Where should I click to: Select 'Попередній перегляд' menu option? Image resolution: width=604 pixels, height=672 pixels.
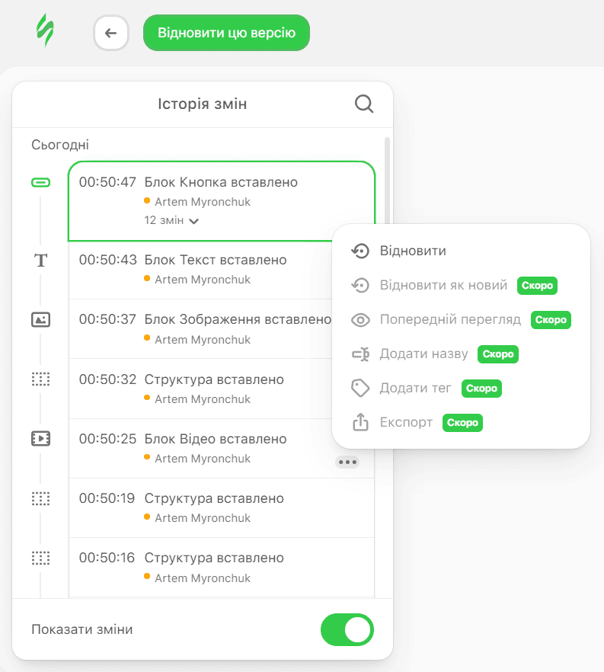coord(449,319)
